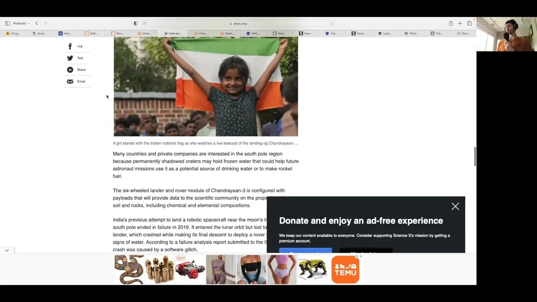Screen dimensions: 537x302
Task: Toggle the Safari sidebar icon
Action: coord(8,23)
